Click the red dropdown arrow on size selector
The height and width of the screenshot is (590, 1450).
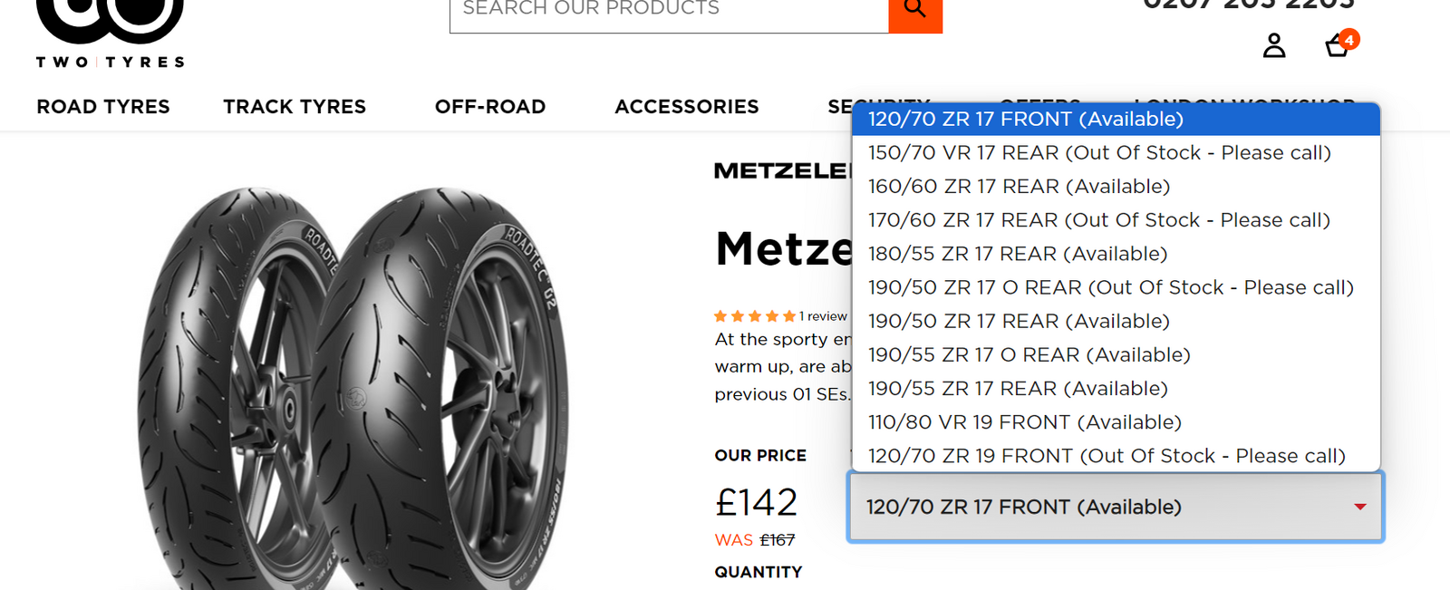pos(1359,507)
